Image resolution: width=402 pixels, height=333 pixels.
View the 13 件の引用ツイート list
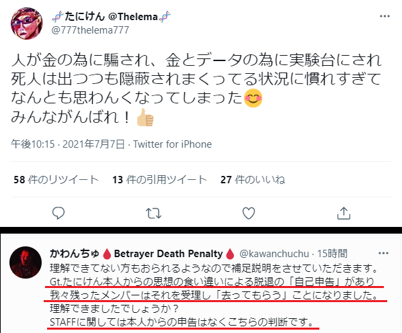click(x=159, y=179)
